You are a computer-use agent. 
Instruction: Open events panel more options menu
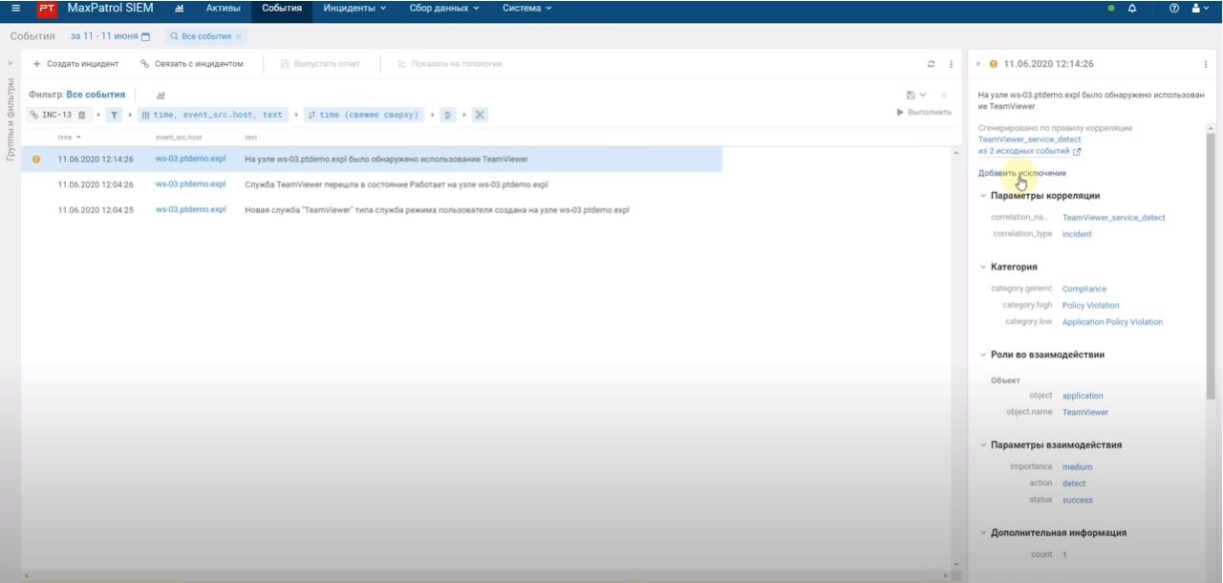pos(951,64)
